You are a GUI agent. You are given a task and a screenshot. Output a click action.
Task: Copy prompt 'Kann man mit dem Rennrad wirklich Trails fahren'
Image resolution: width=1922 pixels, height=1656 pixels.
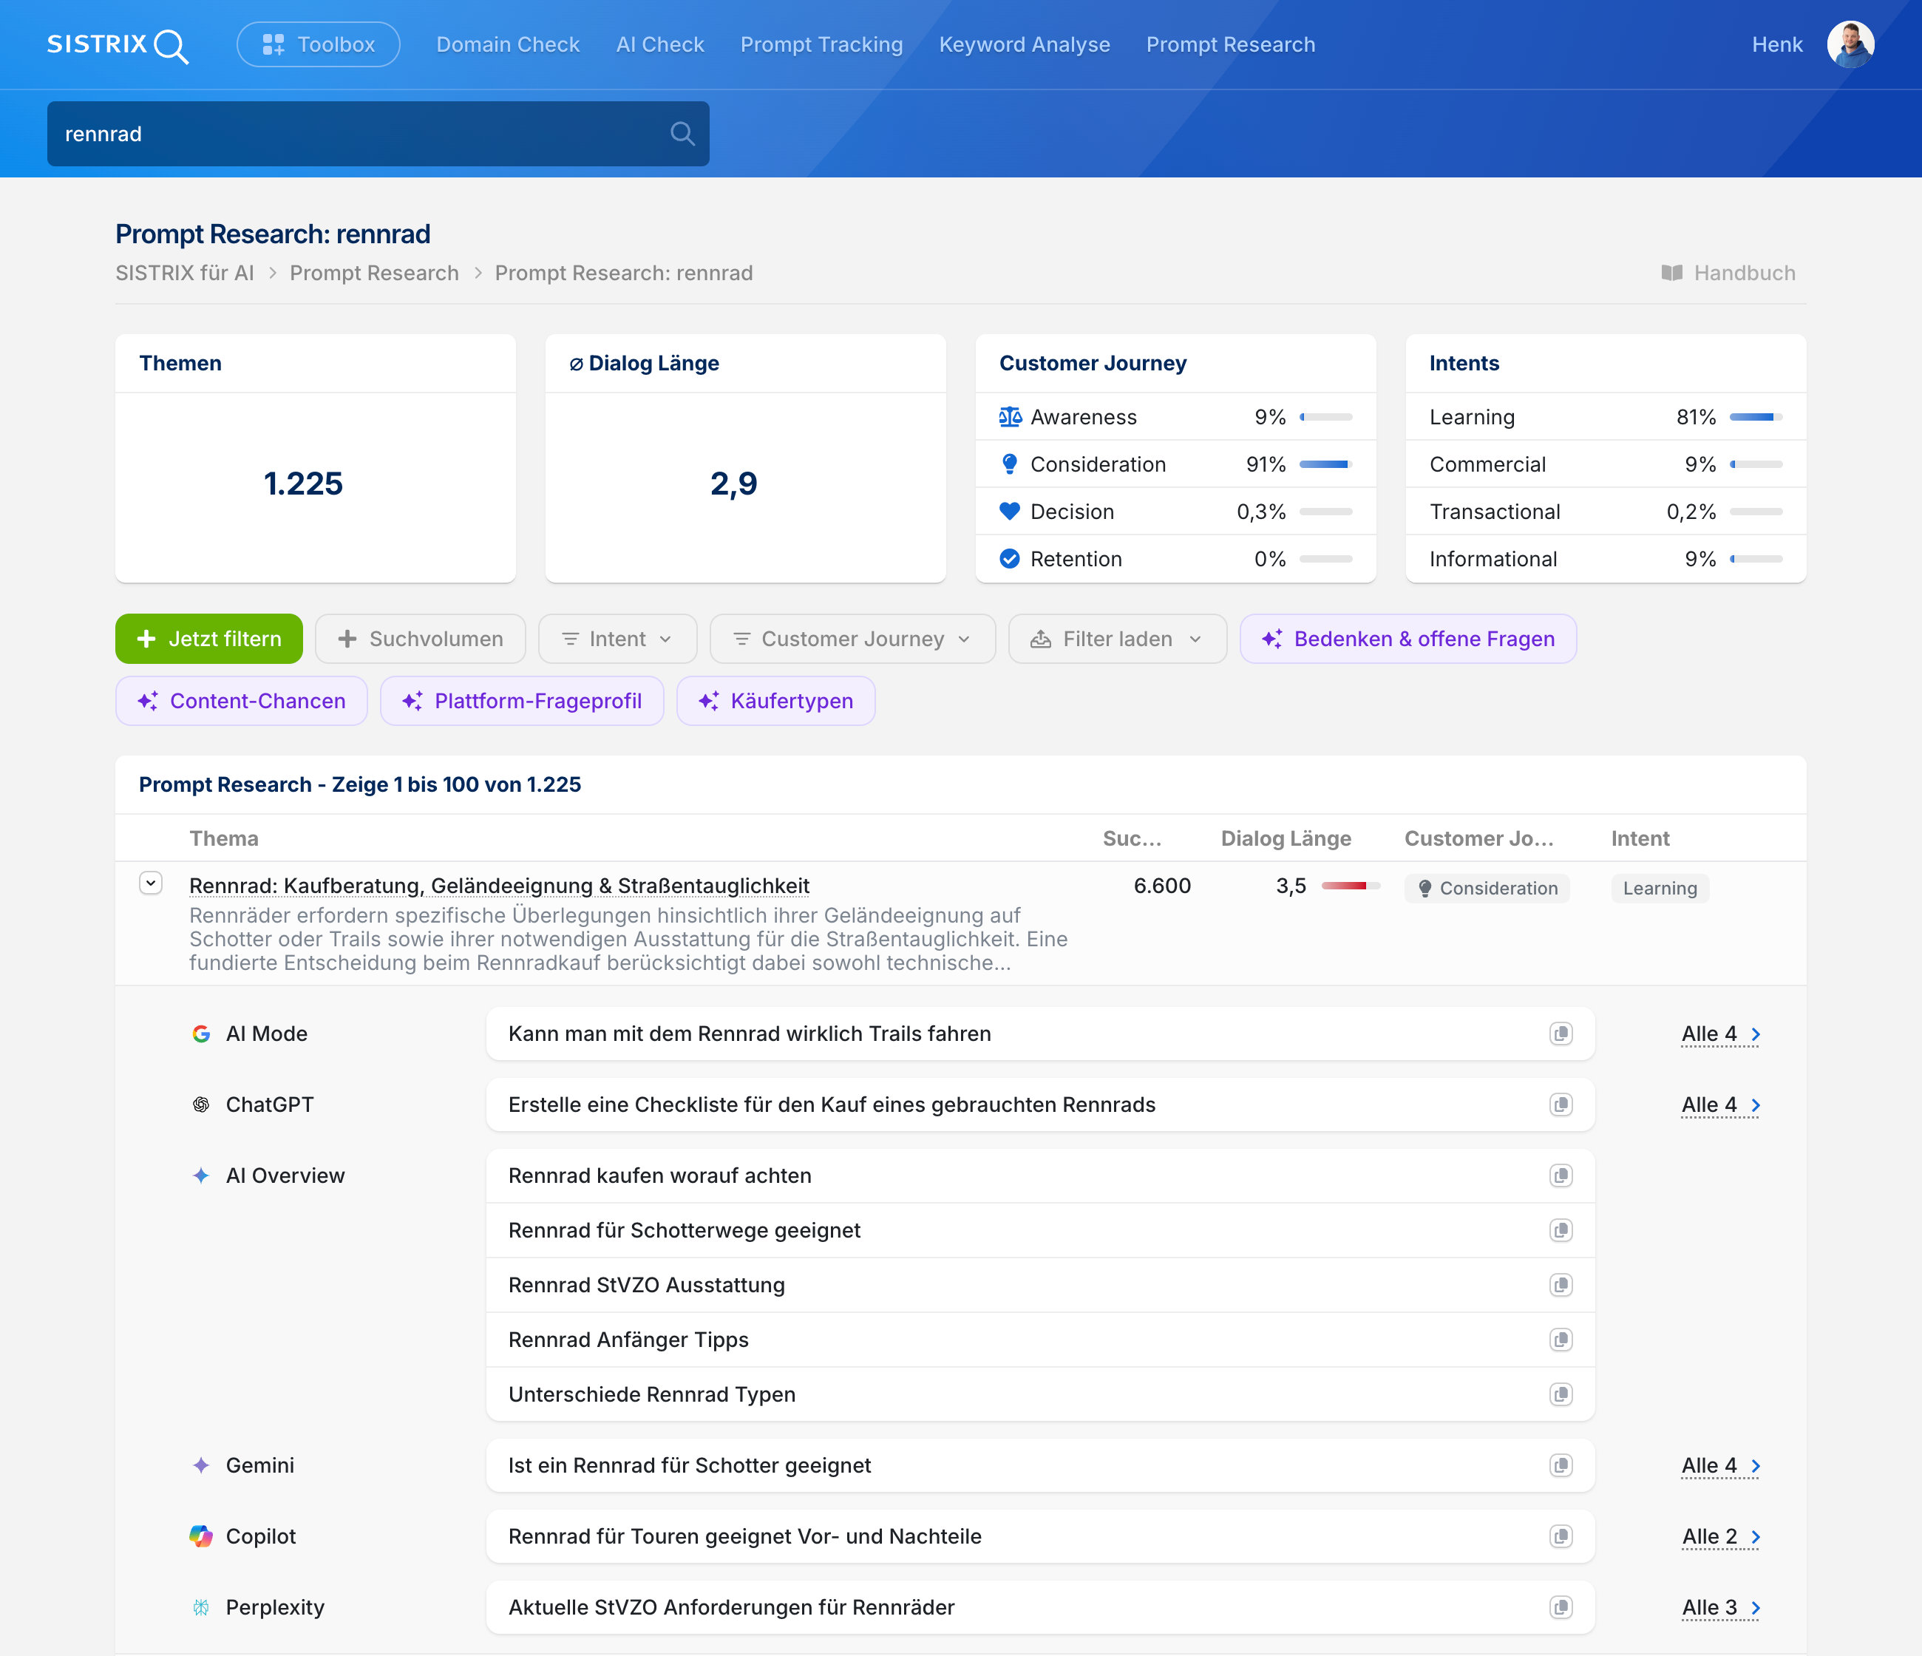point(1561,1034)
